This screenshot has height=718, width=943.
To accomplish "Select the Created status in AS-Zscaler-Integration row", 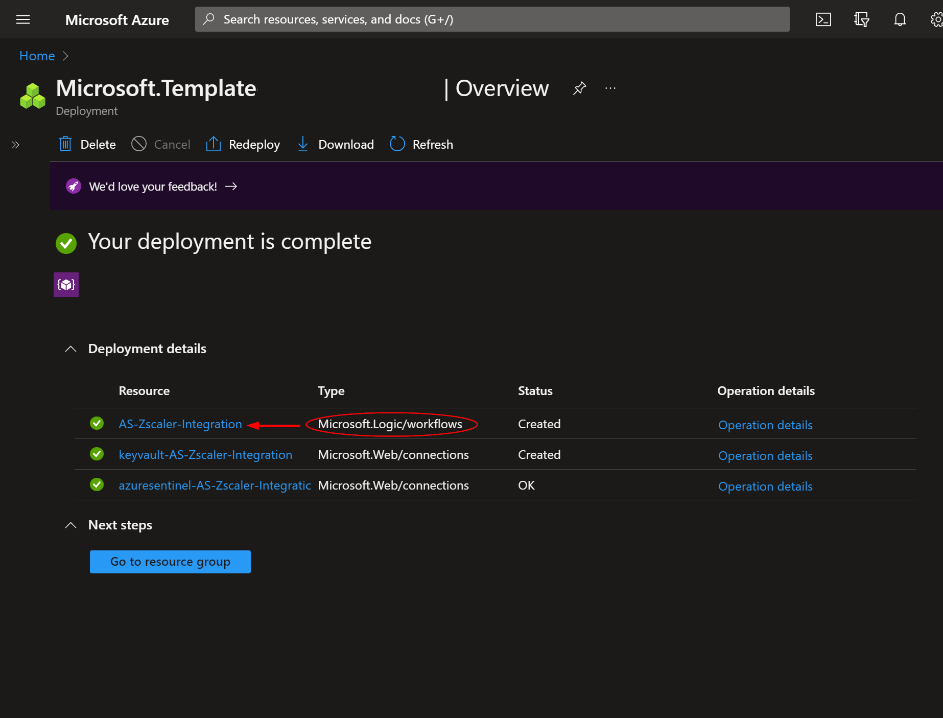I will click(x=539, y=424).
